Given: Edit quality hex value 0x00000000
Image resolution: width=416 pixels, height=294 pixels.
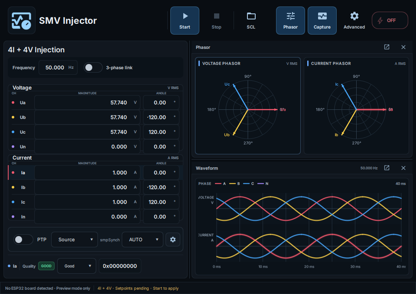Looking at the screenshot, I should (120, 266).
